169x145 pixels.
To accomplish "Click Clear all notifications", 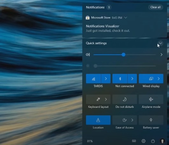I will pyautogui.click(x=156, y=7).
